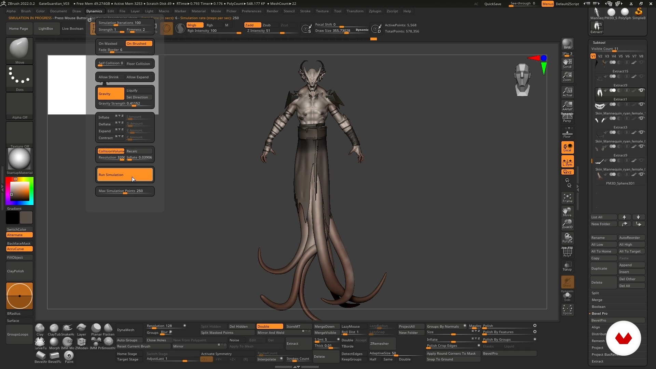The width and height of the screenshot is (656, 369).
Task: Open the Dots stroke selector
Action: click(19, 78)
